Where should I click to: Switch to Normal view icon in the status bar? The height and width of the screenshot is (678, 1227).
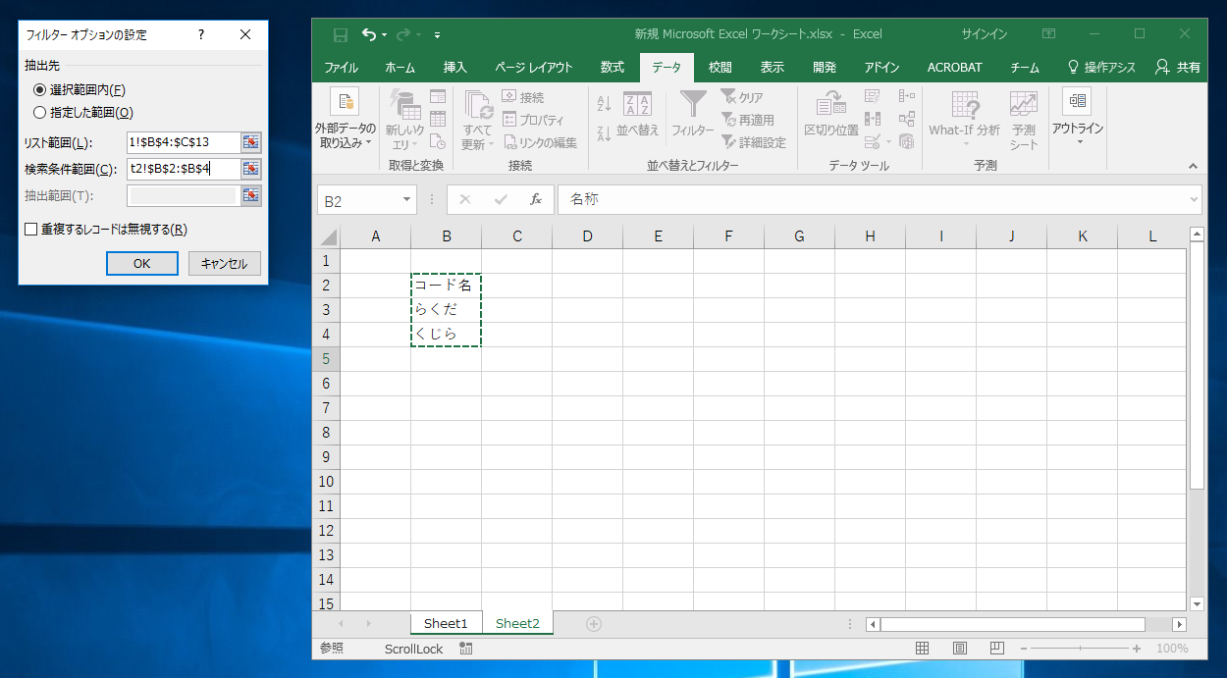922,649
